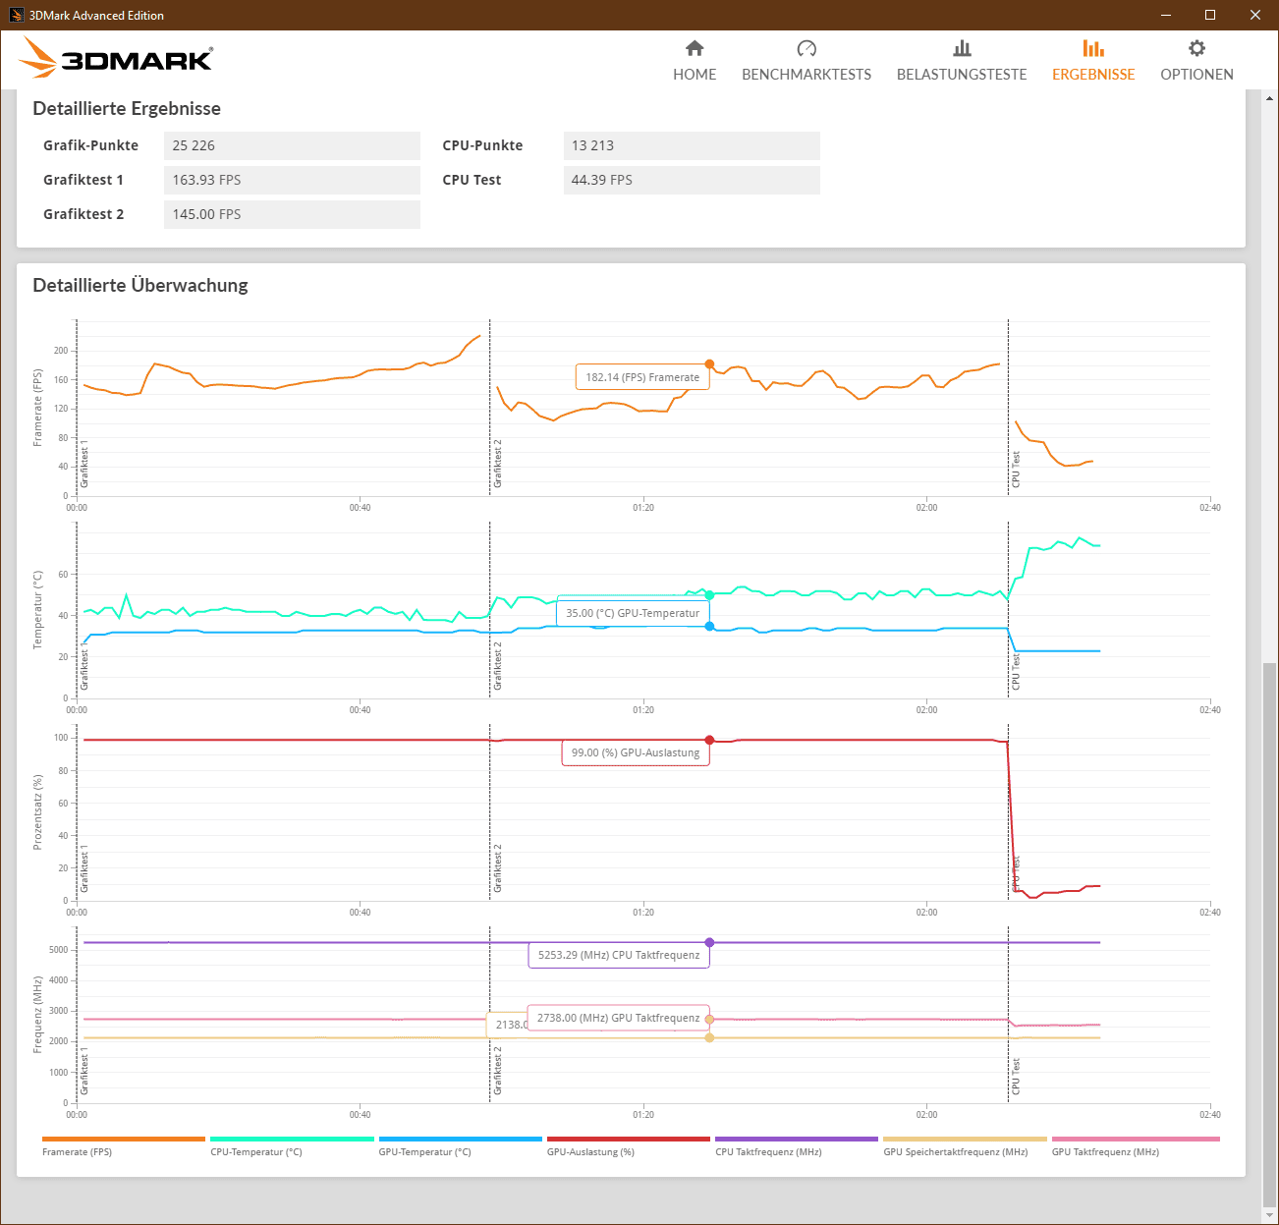This screenshot has height=1225, width=1279.
Task: Toggle CPU Taktfrequenz (MHz) legend entry
Action: 797,1146
